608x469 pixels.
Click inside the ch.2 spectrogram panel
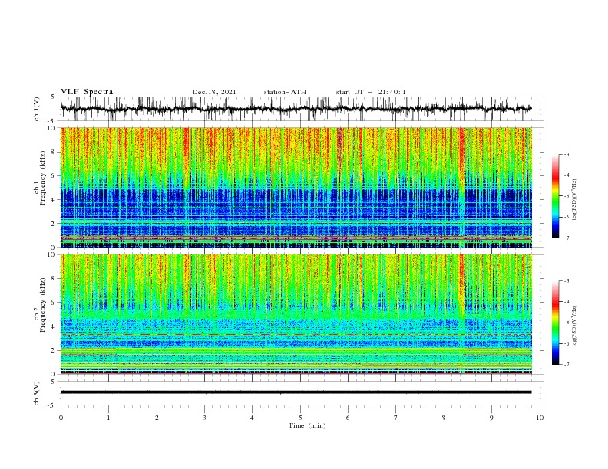pyautogui.click(x=296, y=314)
